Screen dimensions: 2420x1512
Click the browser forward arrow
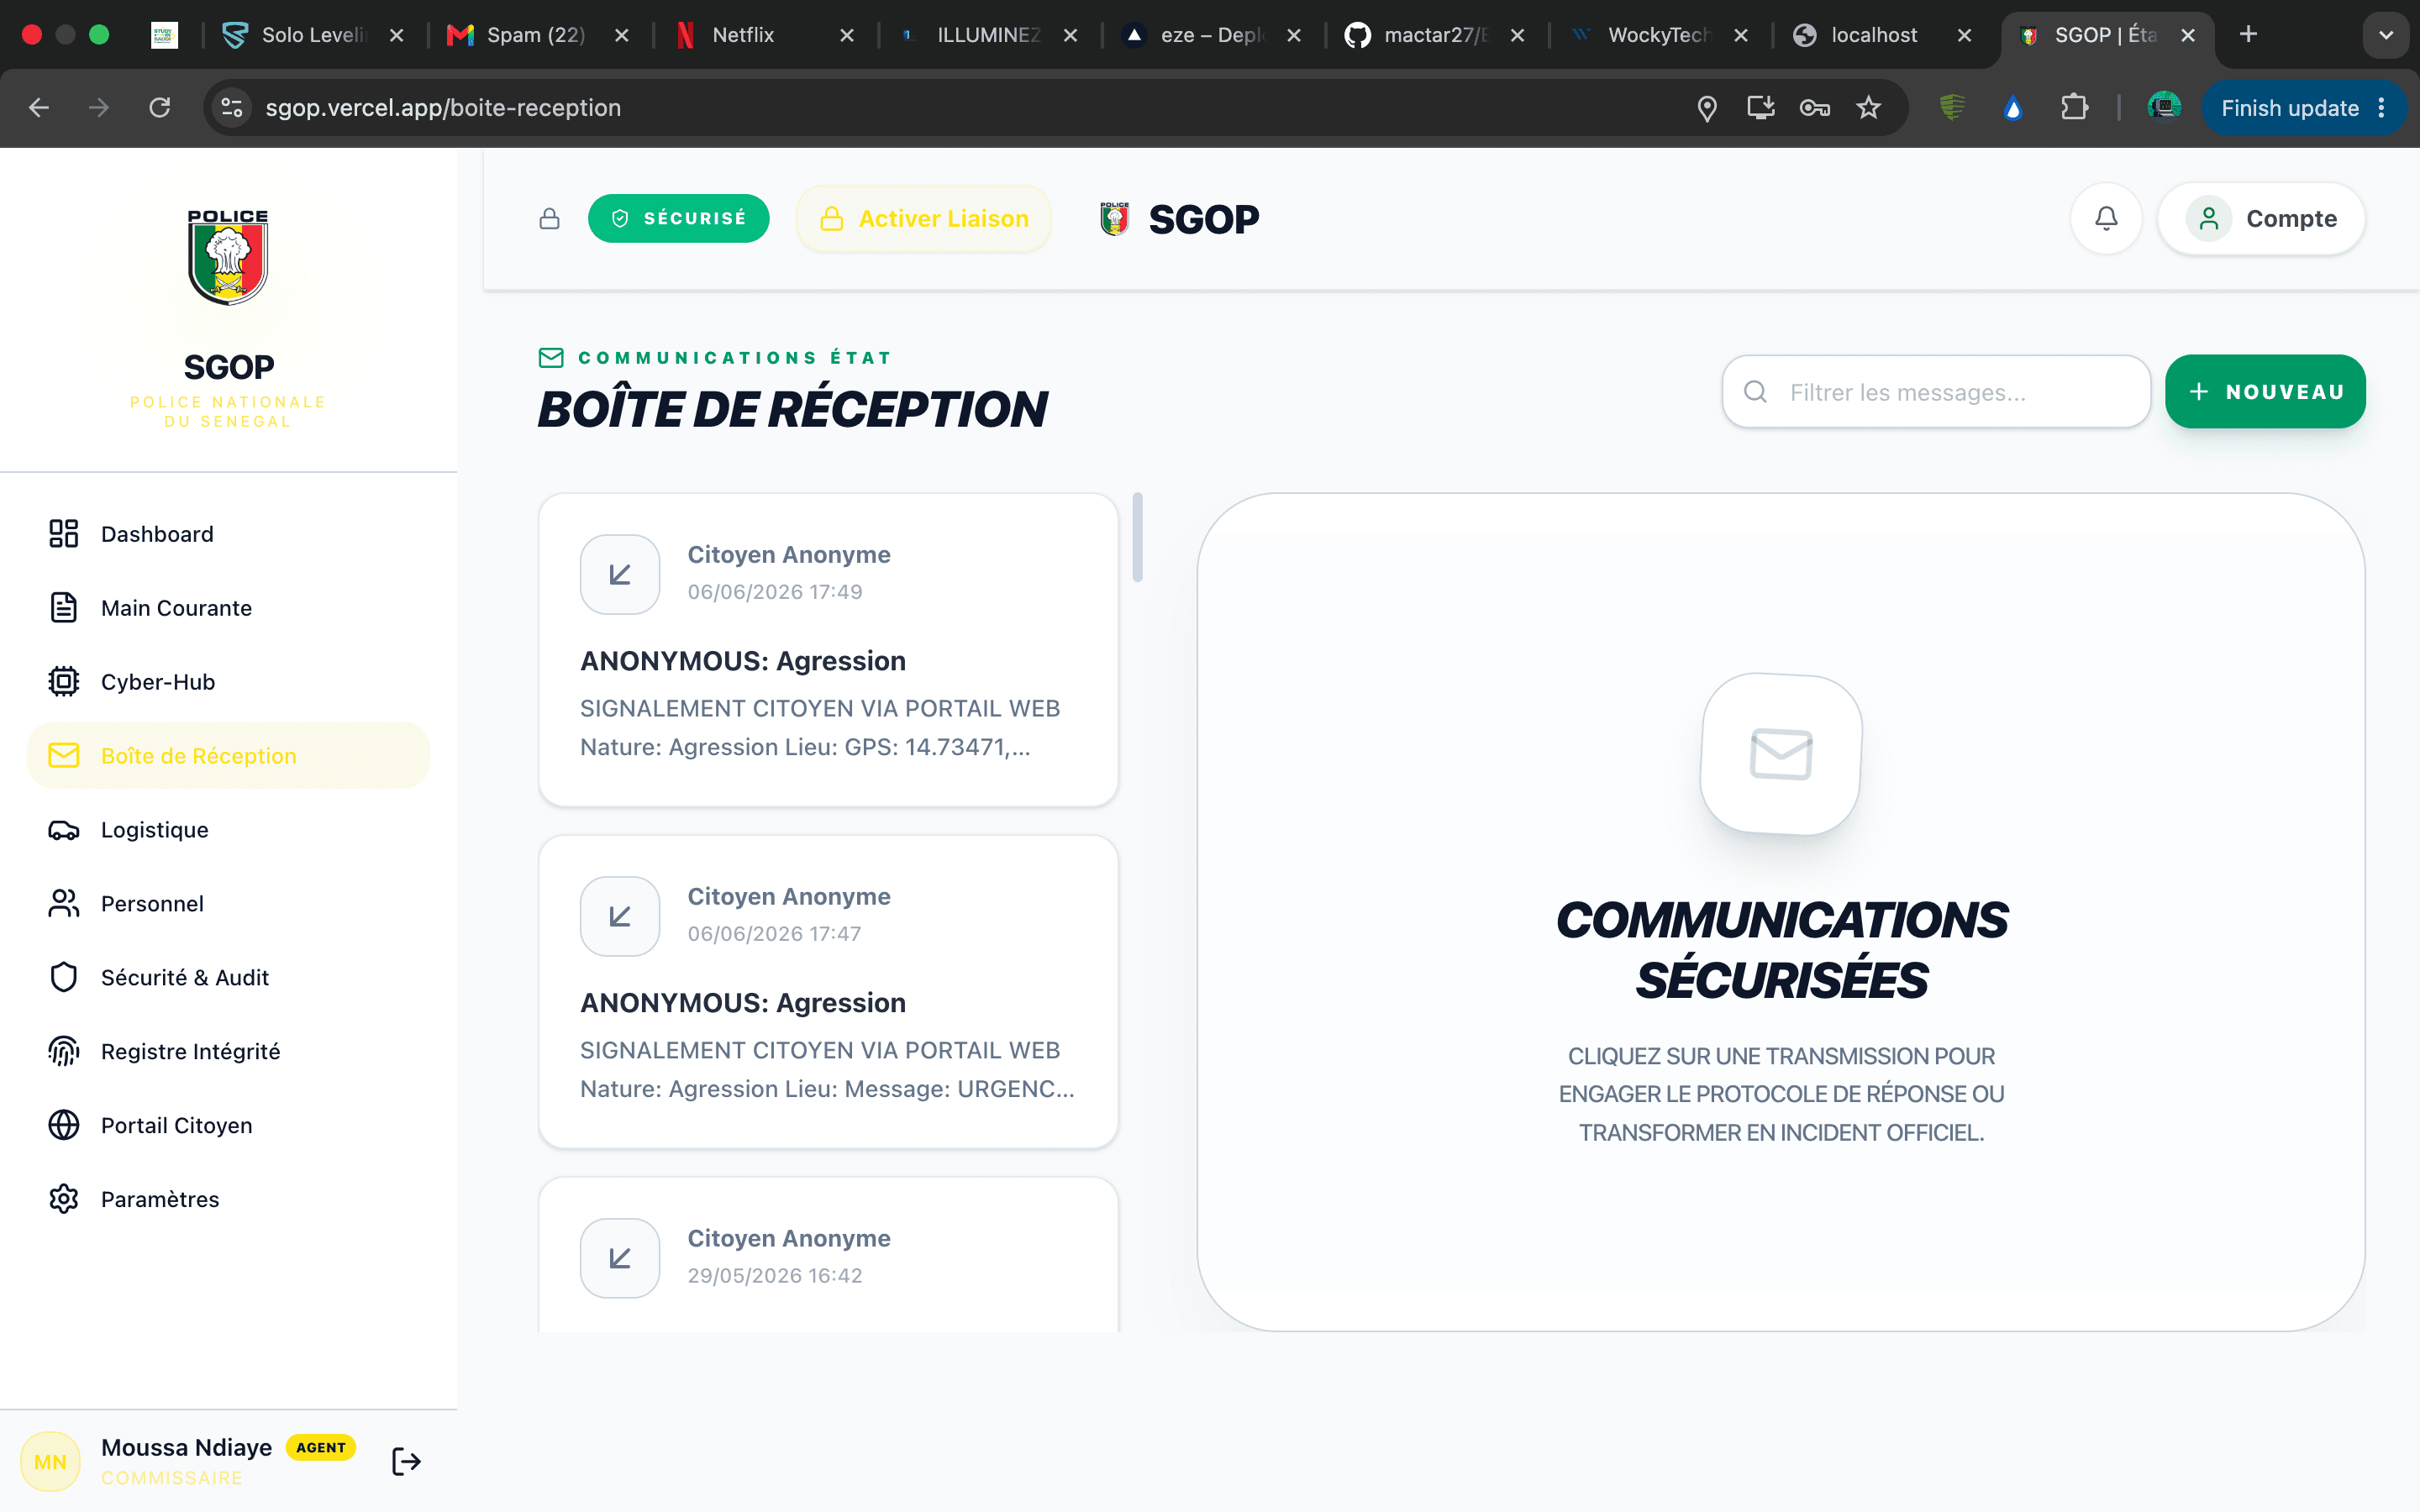point(99,108)
